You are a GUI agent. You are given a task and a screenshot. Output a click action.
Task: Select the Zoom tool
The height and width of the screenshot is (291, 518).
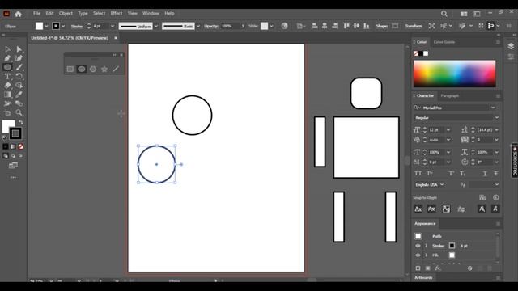click(x=19, y=112)
